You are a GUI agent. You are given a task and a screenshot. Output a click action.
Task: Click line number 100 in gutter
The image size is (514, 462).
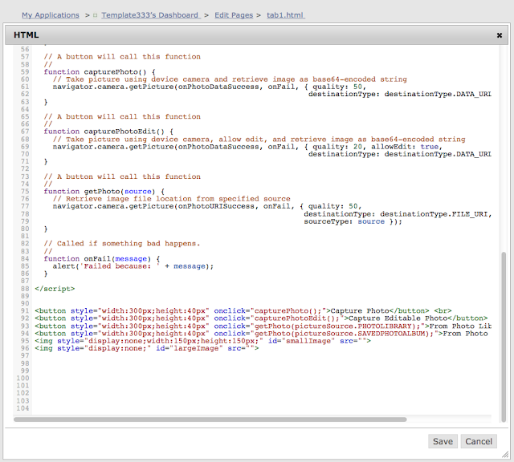pos(22,378)
